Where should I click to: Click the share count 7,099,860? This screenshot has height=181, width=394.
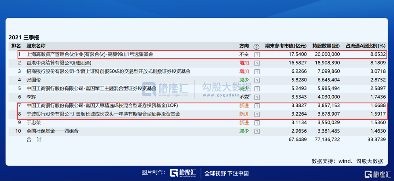329,71
